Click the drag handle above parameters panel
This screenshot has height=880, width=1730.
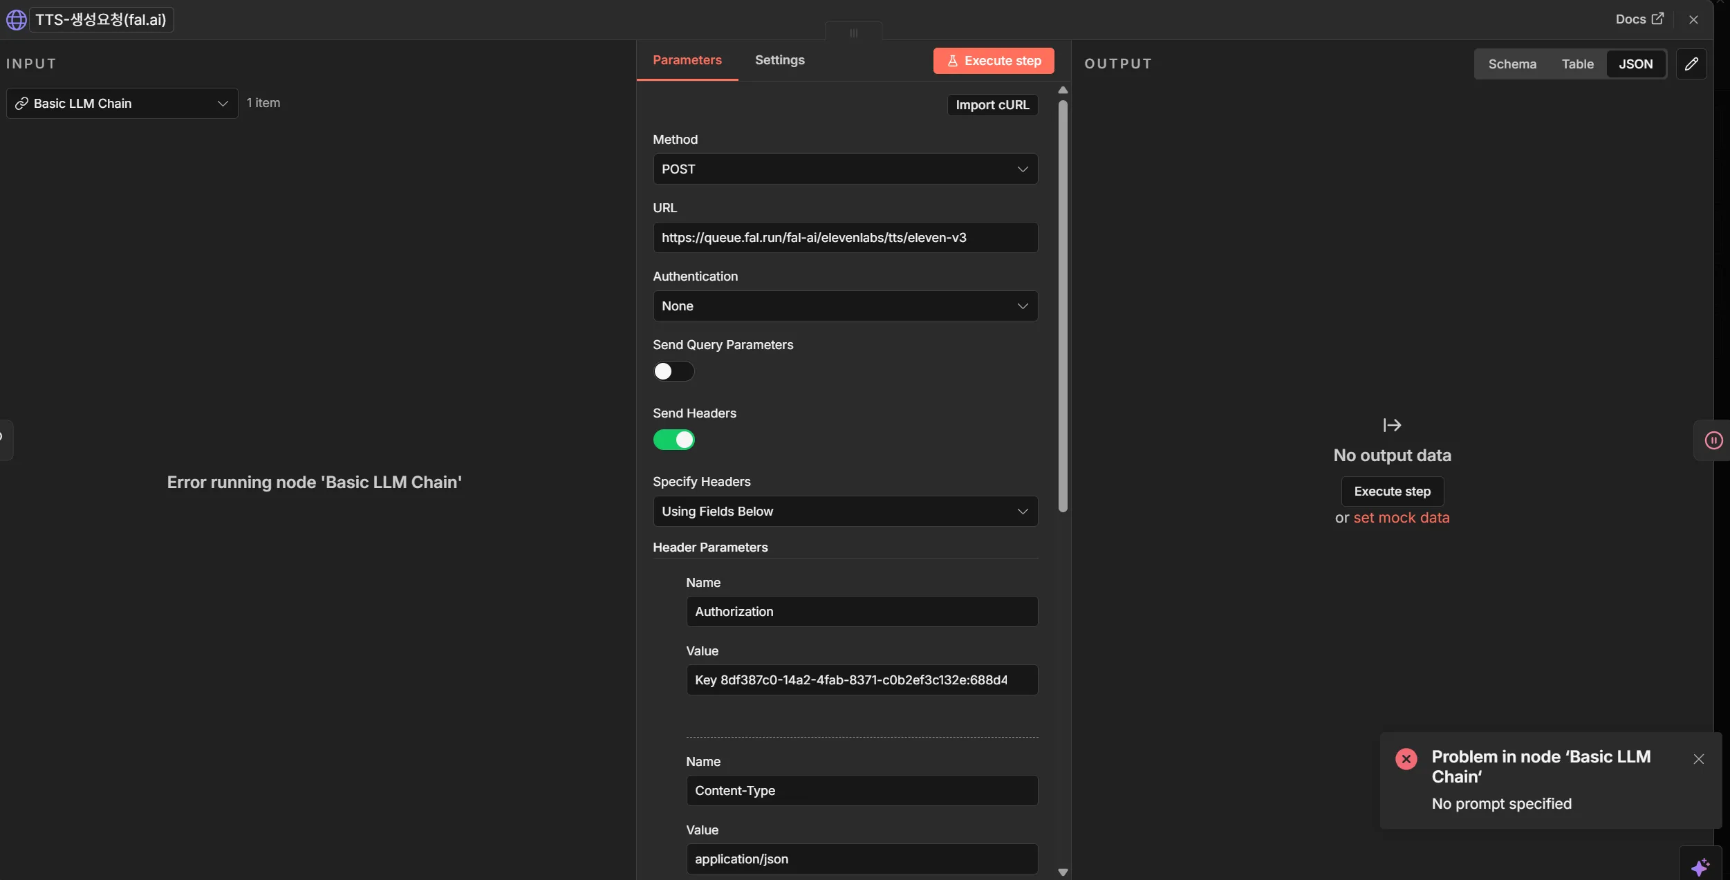(x=853, y=32)
